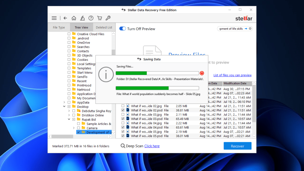Switch to the File Type tab
The height and width of the screenshot is (171, 304).
click(x=59, y=27)
